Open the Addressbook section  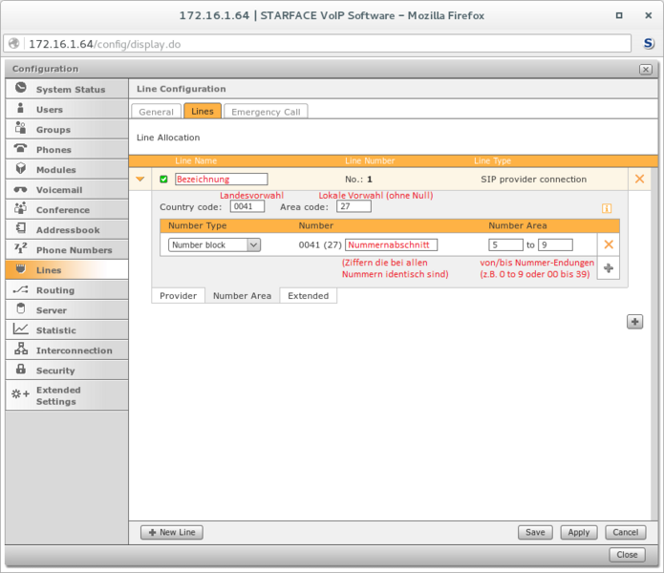click(x=67, y=230)
